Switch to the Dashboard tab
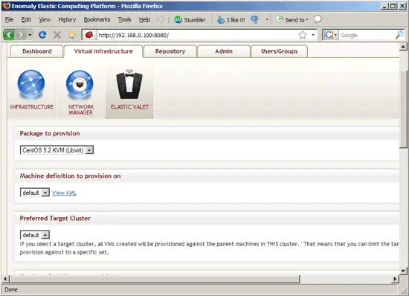 [x=36, y=51]
